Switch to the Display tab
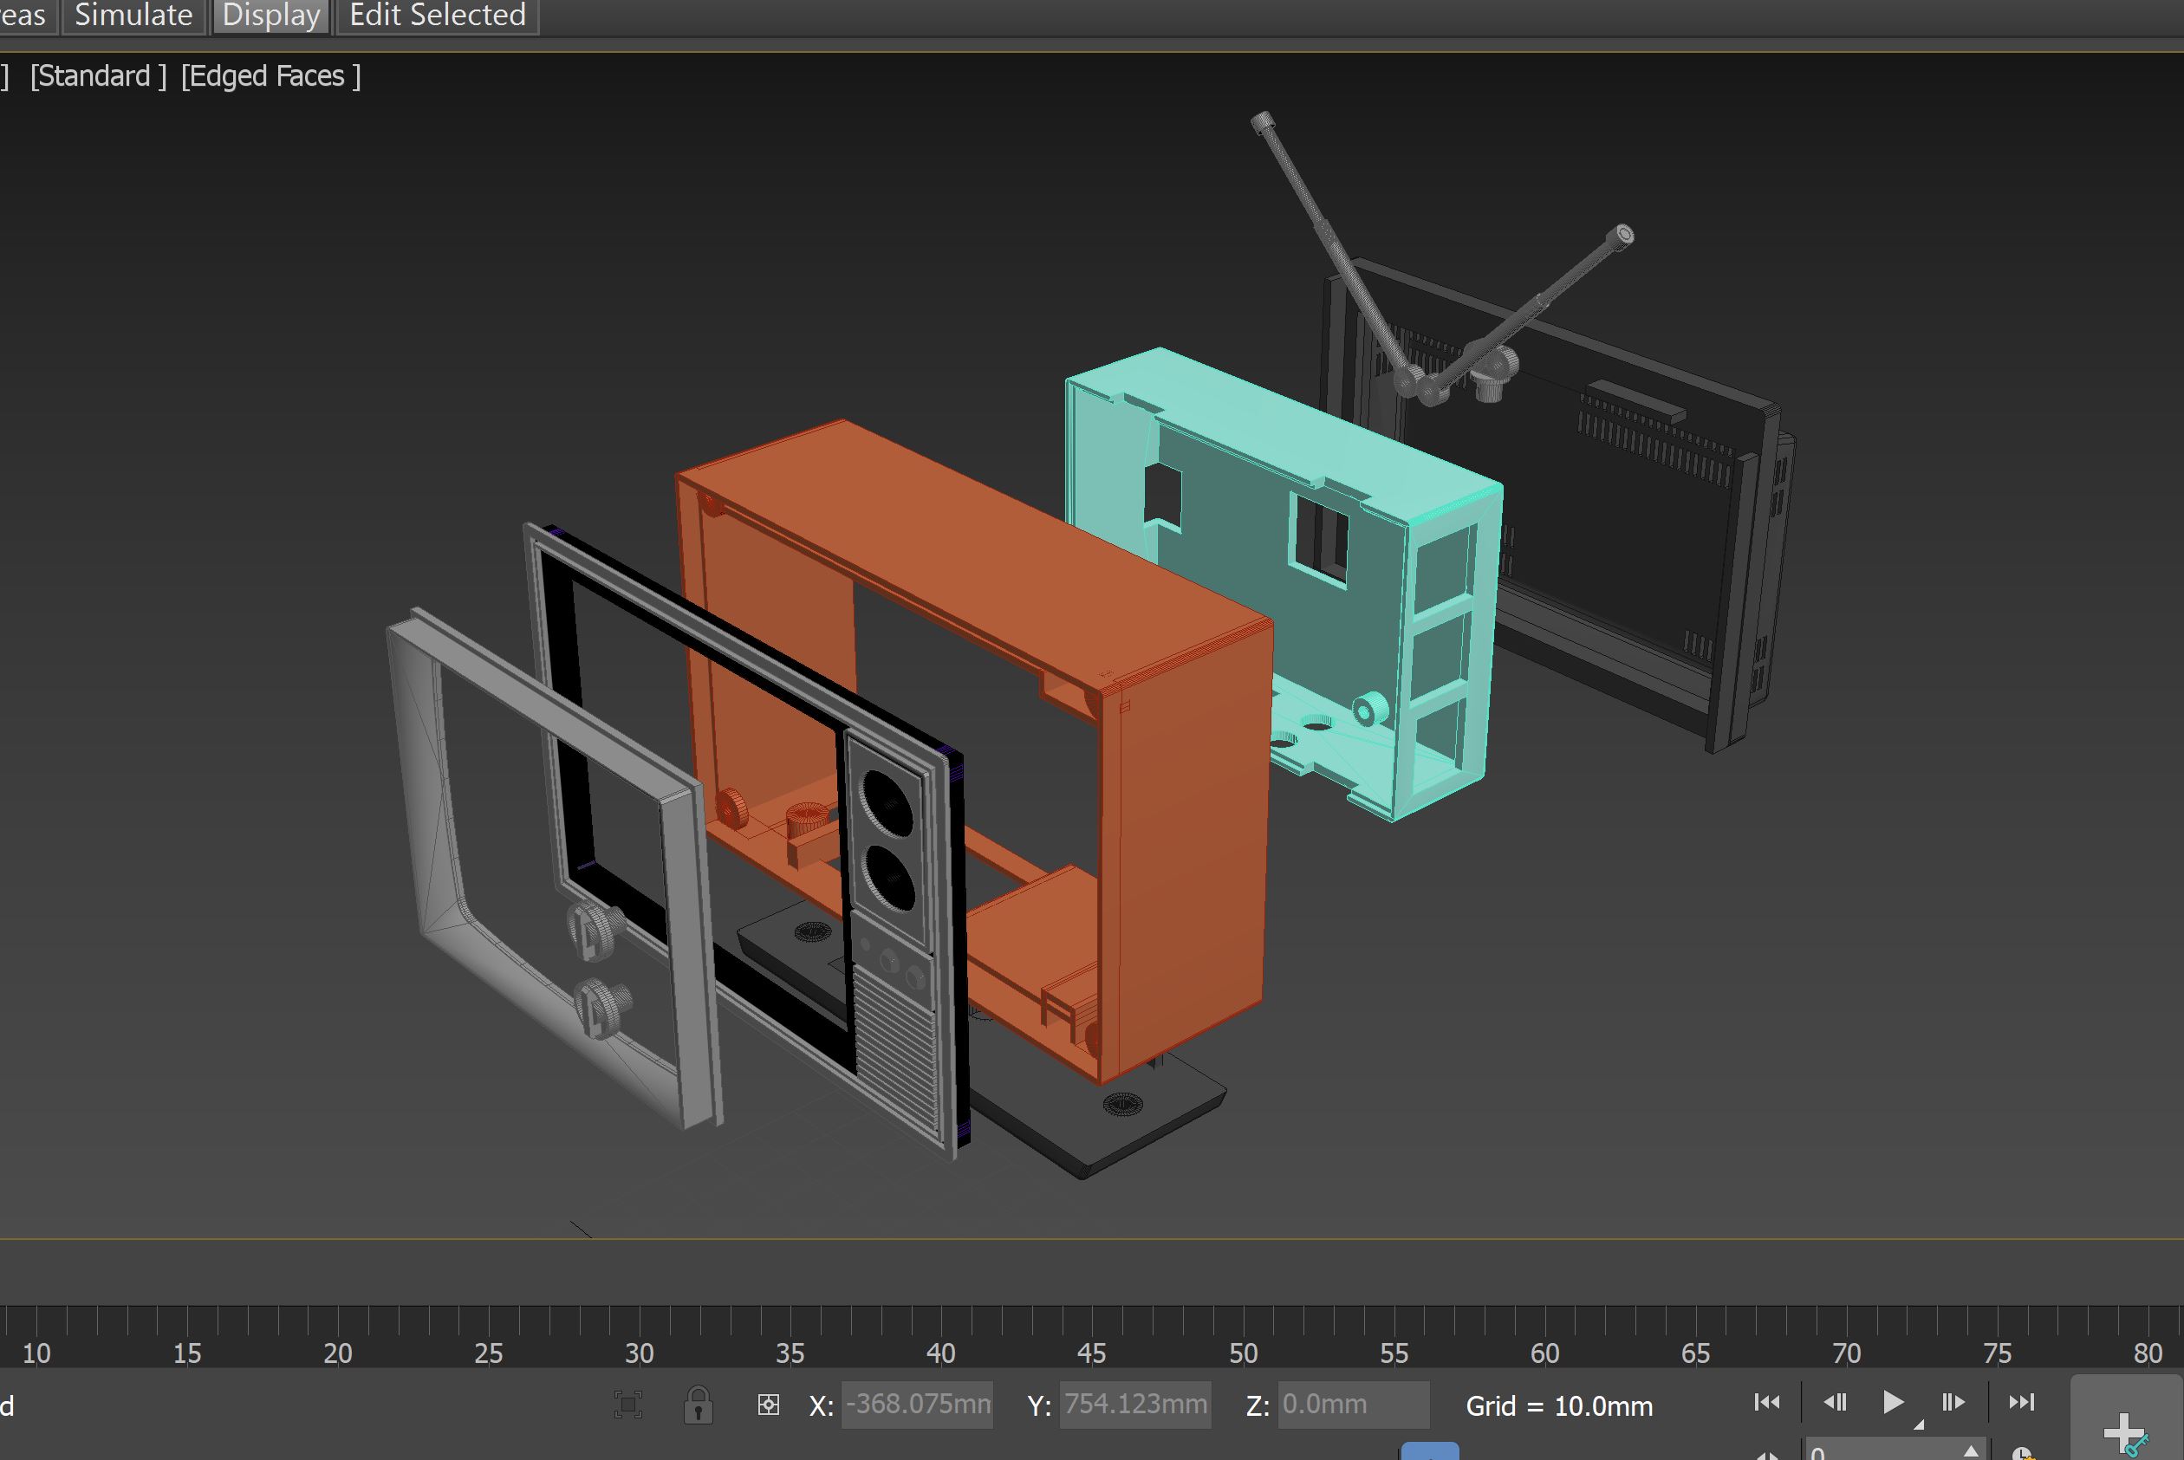 click(270, 15)
